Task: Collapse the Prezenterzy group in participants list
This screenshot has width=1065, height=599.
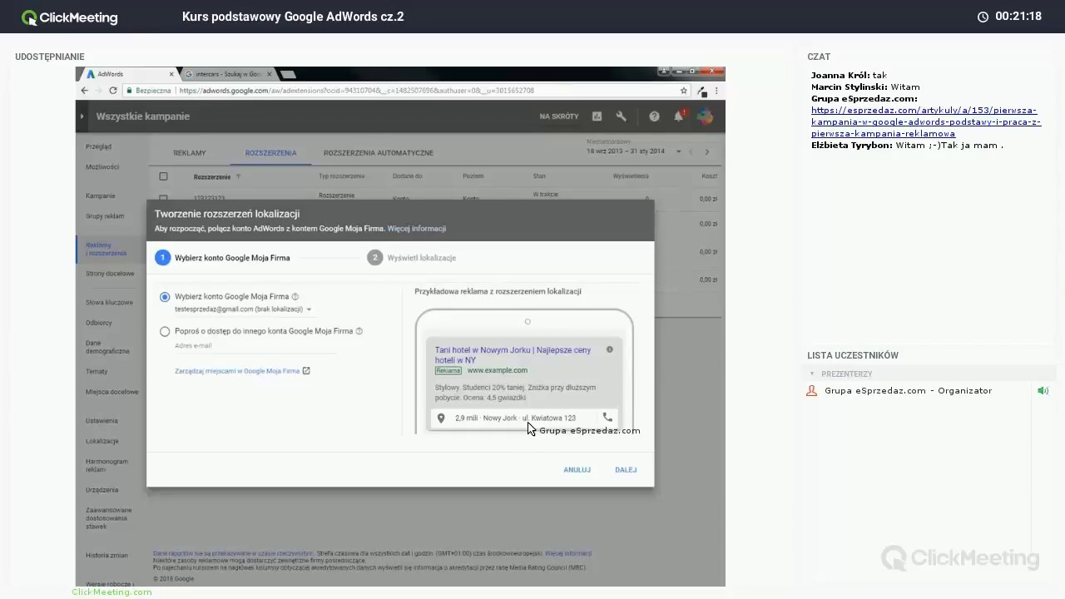Action: [812, 374]
